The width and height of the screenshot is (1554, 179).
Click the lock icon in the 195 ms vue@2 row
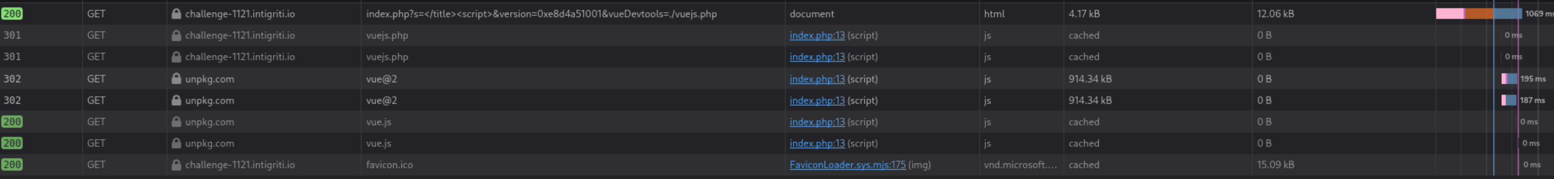[x=176, y=79]
